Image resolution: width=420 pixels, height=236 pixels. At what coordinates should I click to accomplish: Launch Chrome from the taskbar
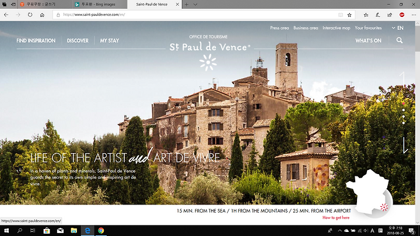click(x=101, y=230)
